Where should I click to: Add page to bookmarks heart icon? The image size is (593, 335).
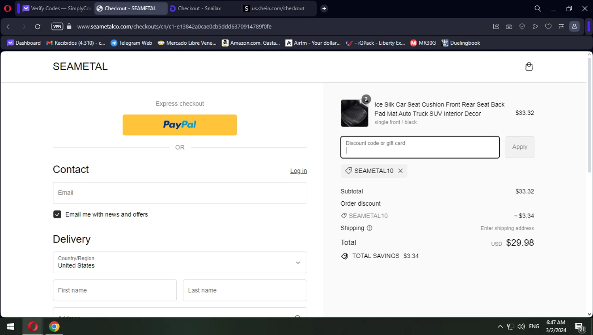548,26
